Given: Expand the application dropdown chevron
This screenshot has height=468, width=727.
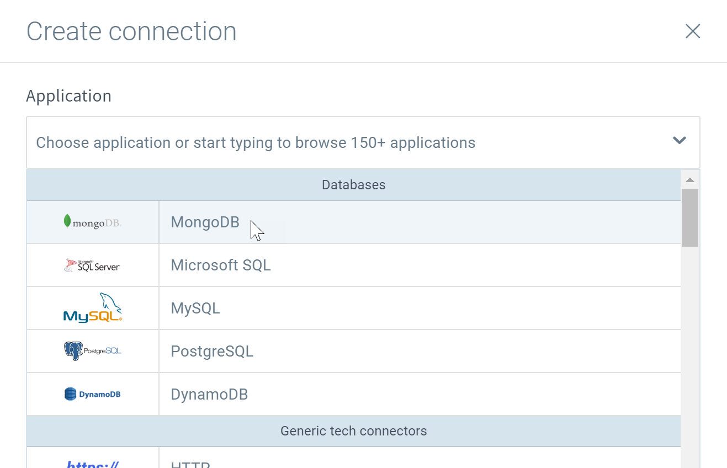Looking at the screenshot, I should click(x=680, y=140).
